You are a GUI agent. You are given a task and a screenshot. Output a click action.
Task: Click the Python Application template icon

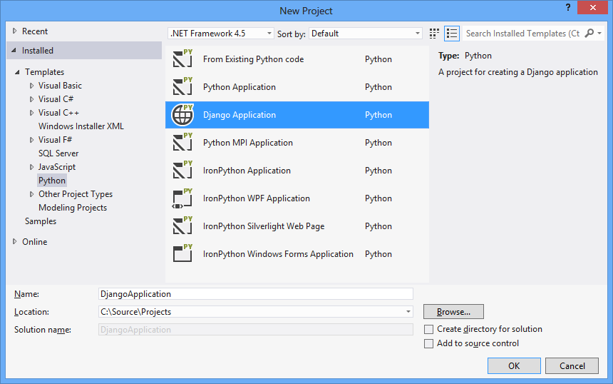[x=182, y=87]
